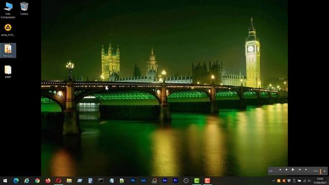329x185 pixels.
Task: Open the Calculator taskbar icon
Action: (x=90, y=180)
